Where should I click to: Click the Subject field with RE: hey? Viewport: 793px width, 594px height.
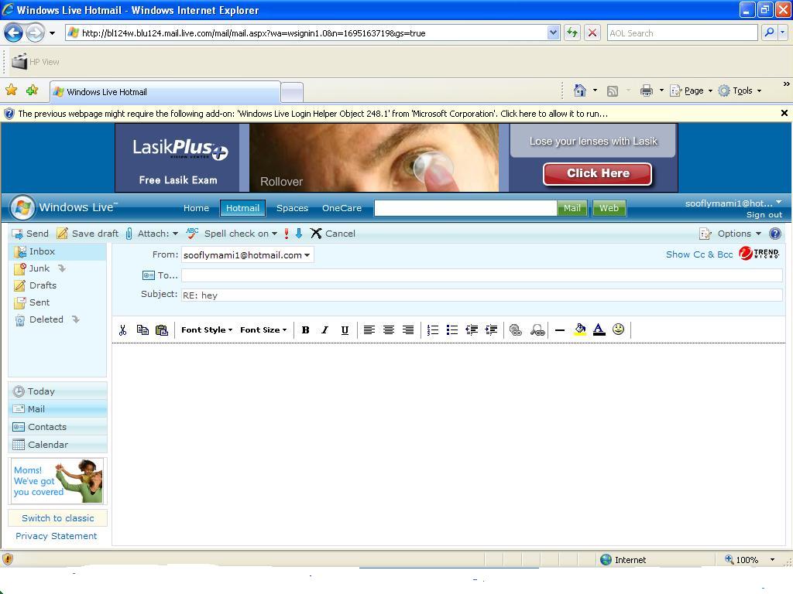[482, 295]
